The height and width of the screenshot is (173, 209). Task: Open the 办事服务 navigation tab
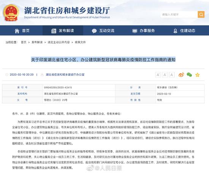[x=144, y=31]
